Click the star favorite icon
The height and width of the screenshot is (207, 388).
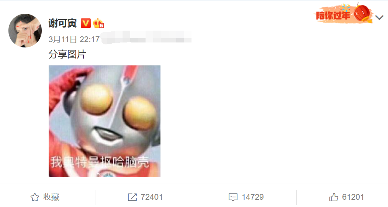(34, 197)
